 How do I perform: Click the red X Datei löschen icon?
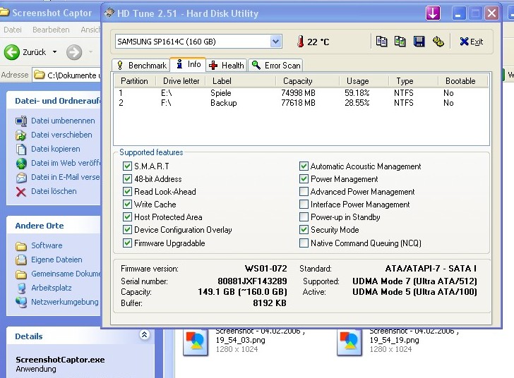tap(21, 192)
